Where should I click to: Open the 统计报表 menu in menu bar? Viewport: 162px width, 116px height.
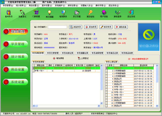click(x=21, y=5)
